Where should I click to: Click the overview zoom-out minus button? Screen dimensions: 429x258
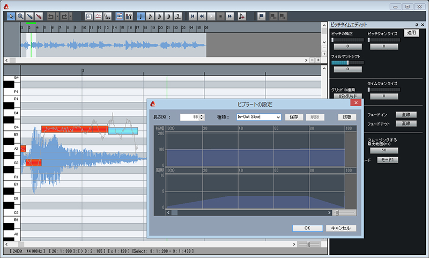(312, 60)
